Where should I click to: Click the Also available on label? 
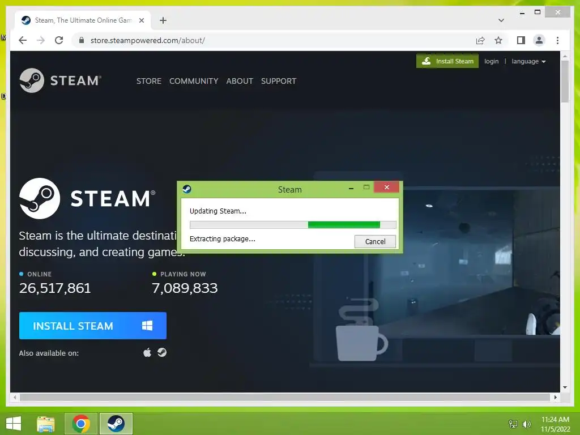[x=49, y=353]
